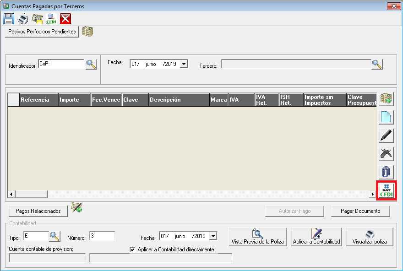Click the Pagar Documento button
Viewport: 403px width, 271px height.
tap(360, 211)
